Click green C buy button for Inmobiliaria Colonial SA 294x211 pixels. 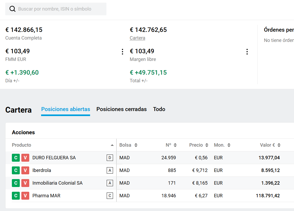tap(16, 183)
